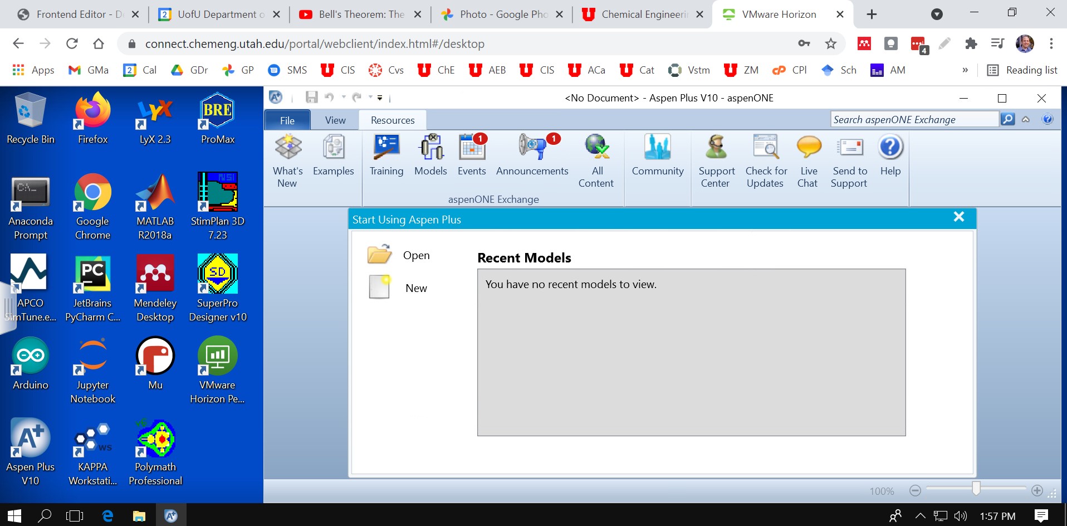Open Training in aspenONE Exchange
1067x526 pixels.
tap(386, 156)
